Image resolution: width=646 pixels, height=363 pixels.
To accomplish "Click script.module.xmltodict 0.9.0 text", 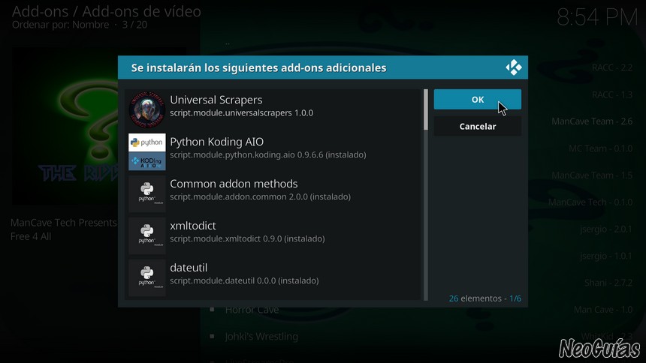I will click(x=247, y=238).
